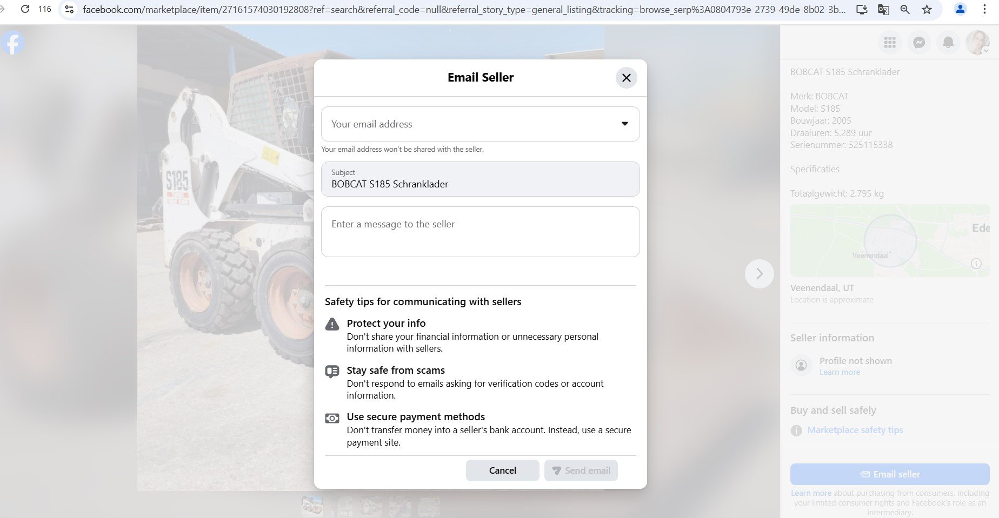
Task: Click the 'Safety tips for communicating with sellers' heading
Action: (423, 301)
